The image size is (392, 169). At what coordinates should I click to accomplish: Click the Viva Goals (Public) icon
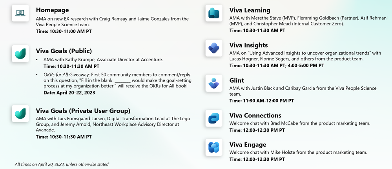pyautogui.click(x=20, y=54)
